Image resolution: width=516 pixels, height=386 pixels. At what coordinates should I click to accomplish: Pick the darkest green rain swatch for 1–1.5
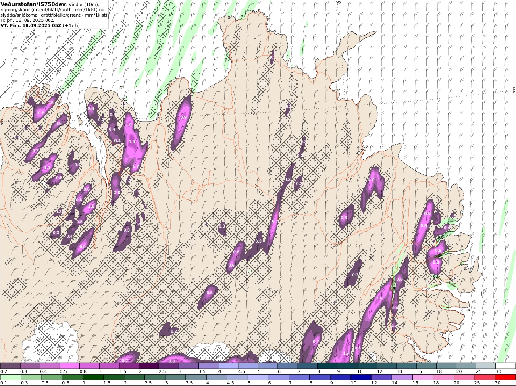pyautogui.click(x=93, y=377)
